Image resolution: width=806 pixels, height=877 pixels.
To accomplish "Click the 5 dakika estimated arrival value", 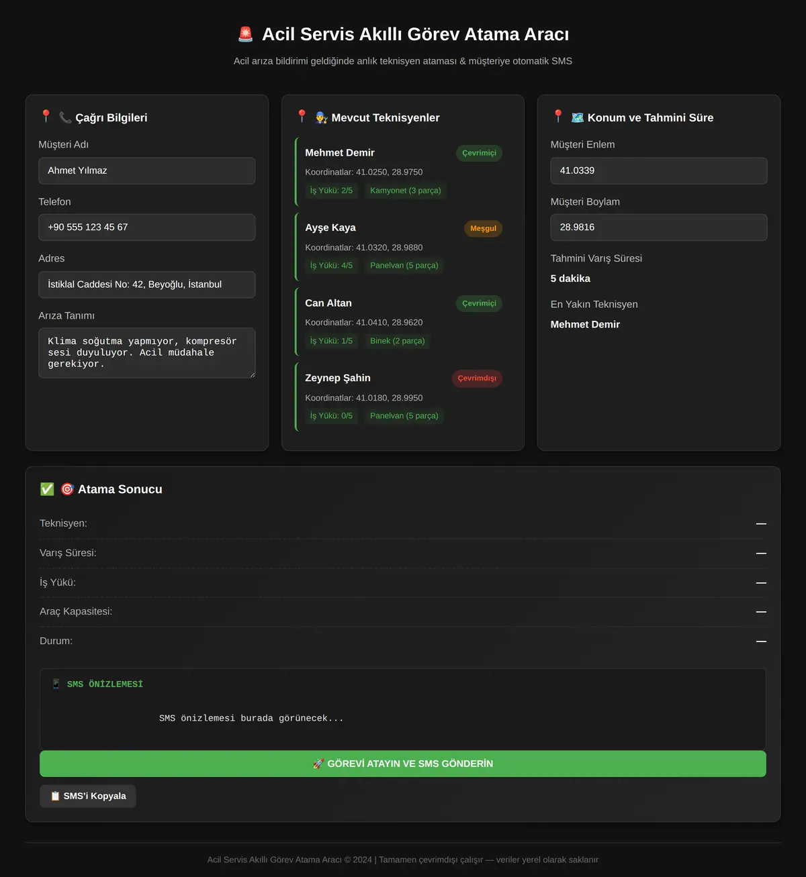I will pyautogui.click(x=571, y=278).
